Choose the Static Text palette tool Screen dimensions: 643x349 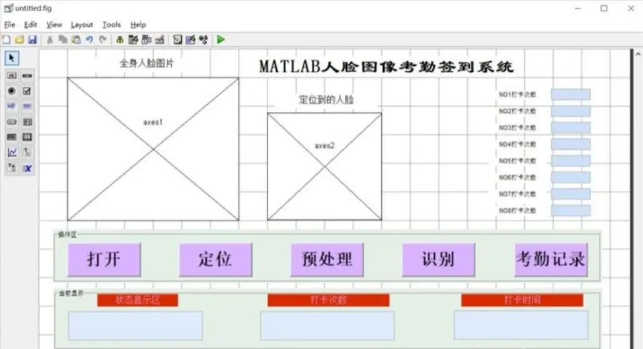pos(27,107)
